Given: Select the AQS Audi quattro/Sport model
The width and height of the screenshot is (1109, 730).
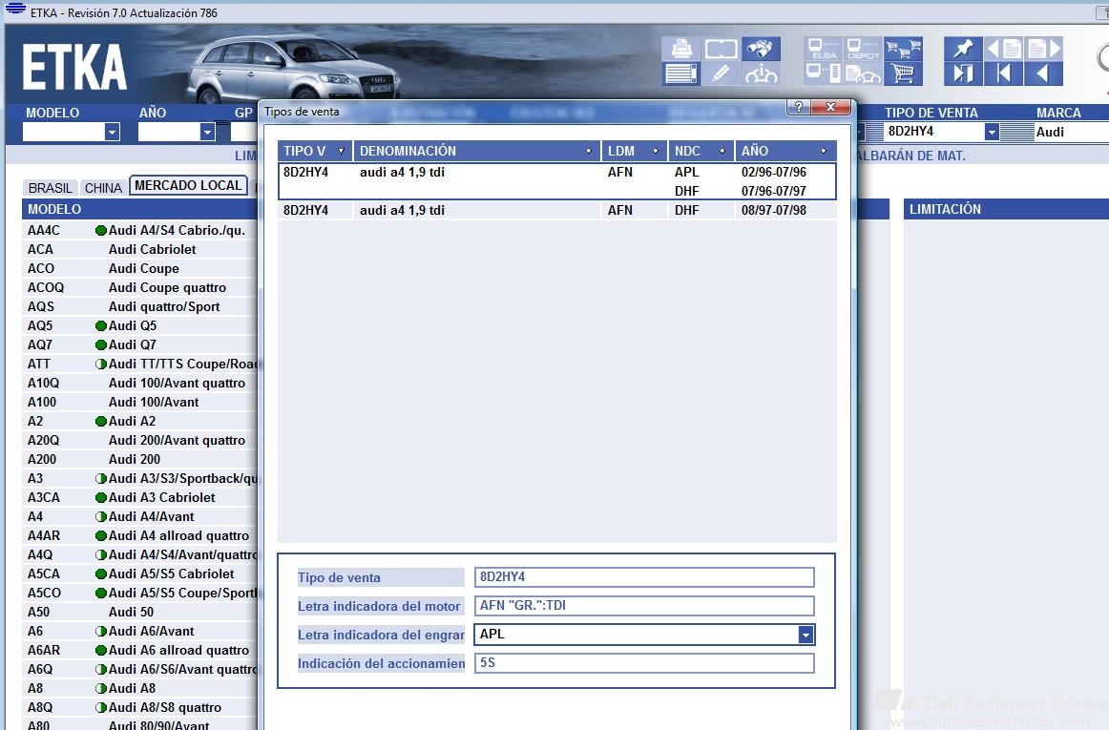Looking at the screenshot, I should pyautogui.click(x=141, y=306).
